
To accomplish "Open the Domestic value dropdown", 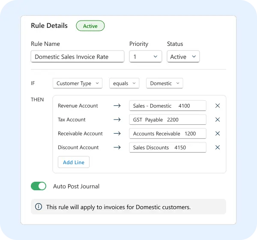I will pyautogui.click(x=164, y=83).
